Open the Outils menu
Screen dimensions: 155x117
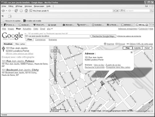48,6
